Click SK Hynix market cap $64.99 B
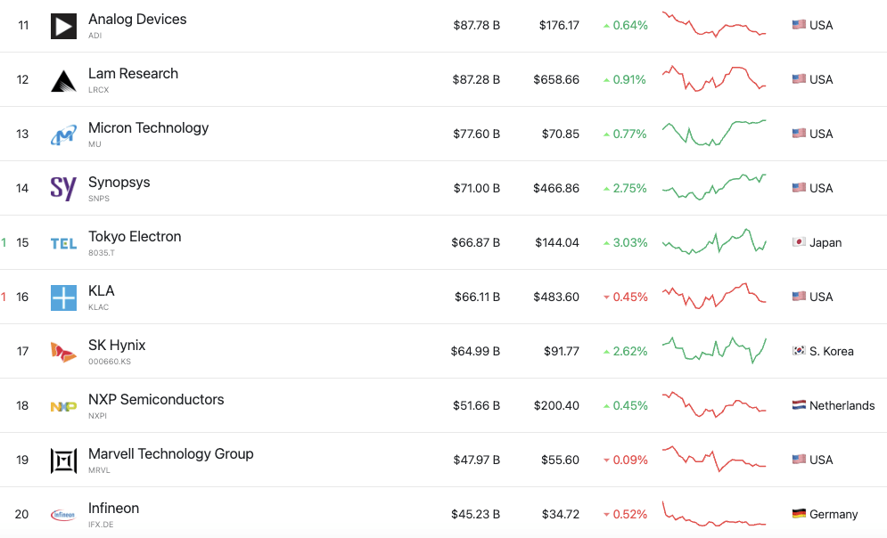The width and height of the screenshot is (887, 538). click(475, 351)
